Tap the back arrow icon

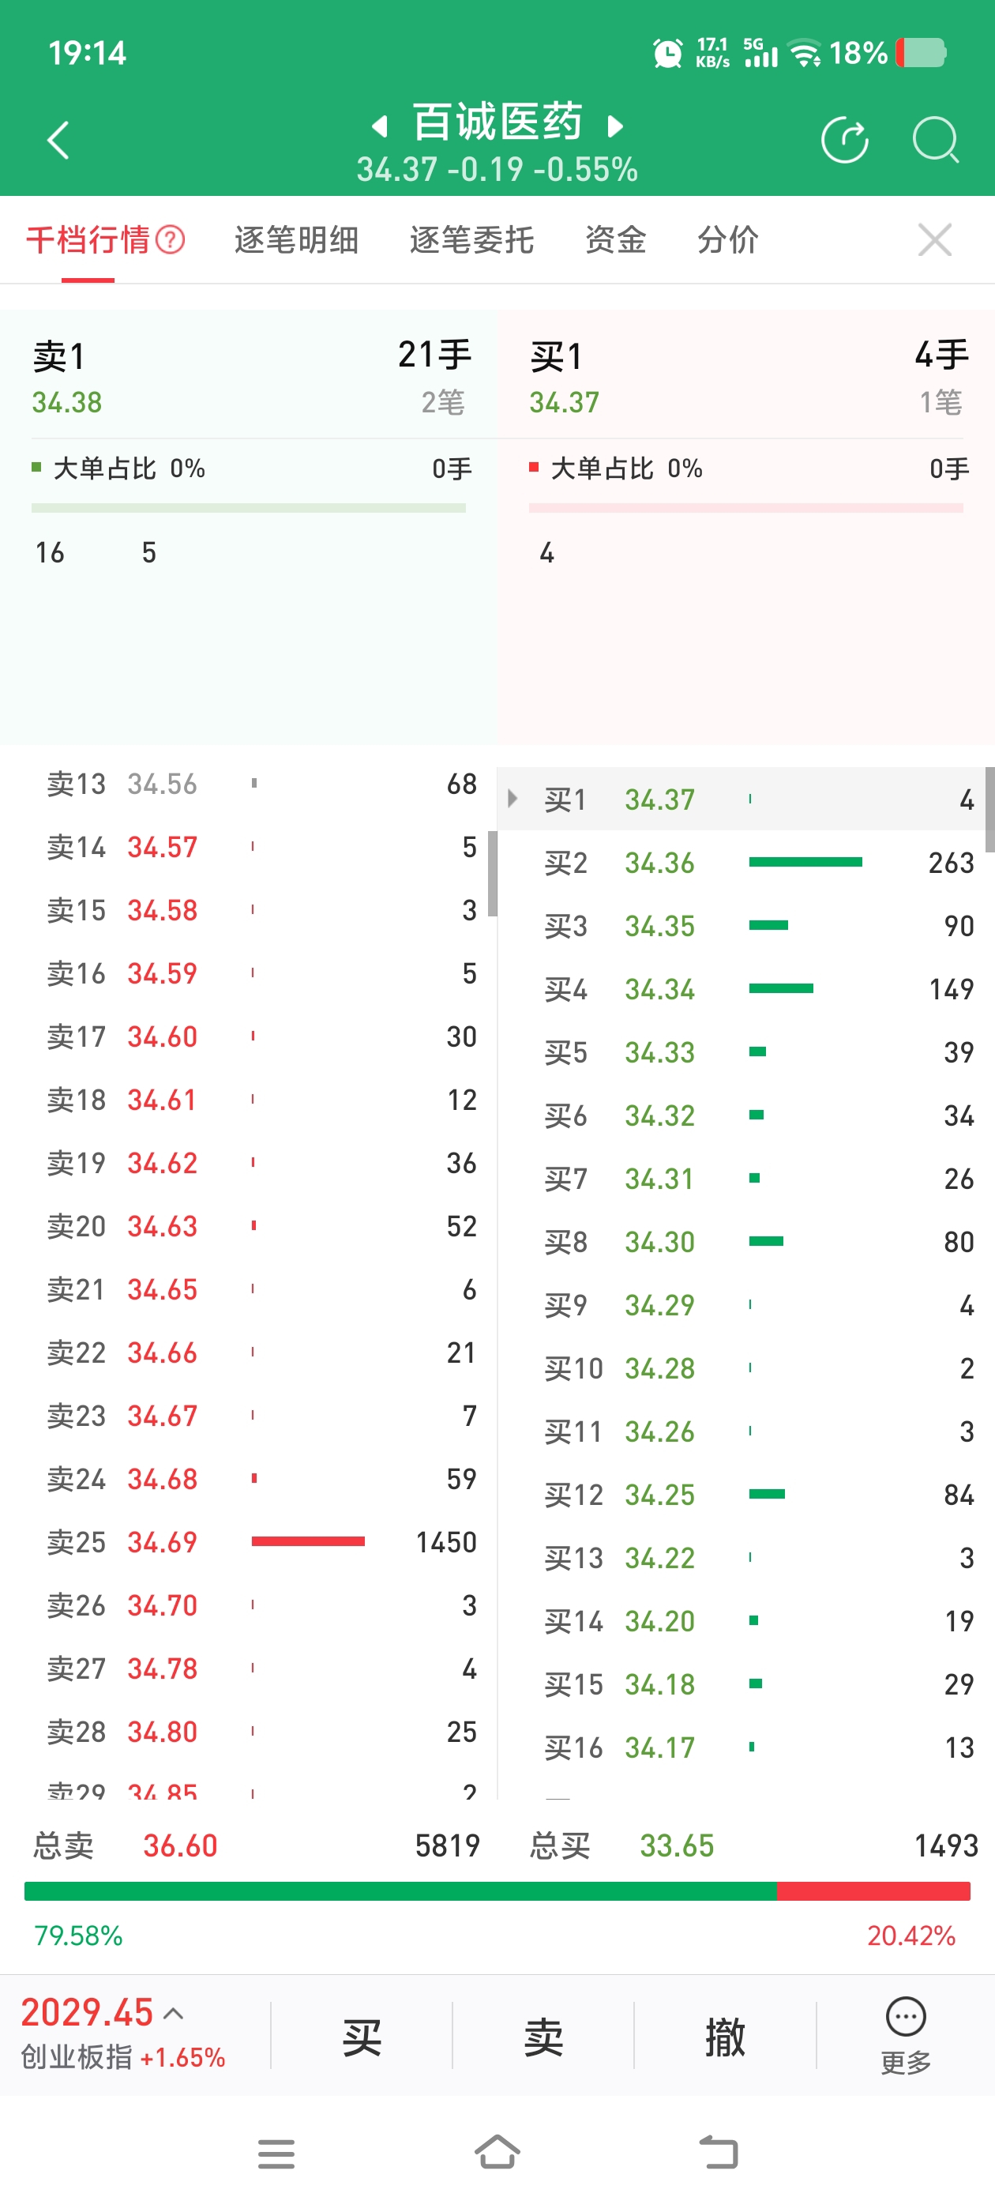tap(58, 140)
